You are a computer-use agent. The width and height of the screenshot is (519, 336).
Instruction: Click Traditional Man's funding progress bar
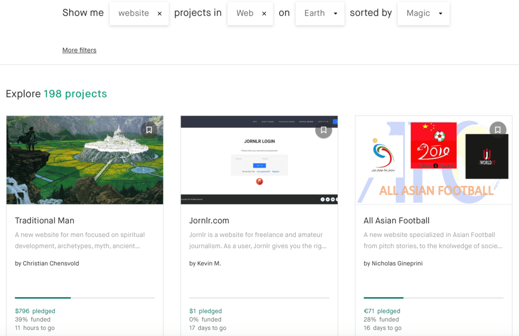(x=85, y=298)
